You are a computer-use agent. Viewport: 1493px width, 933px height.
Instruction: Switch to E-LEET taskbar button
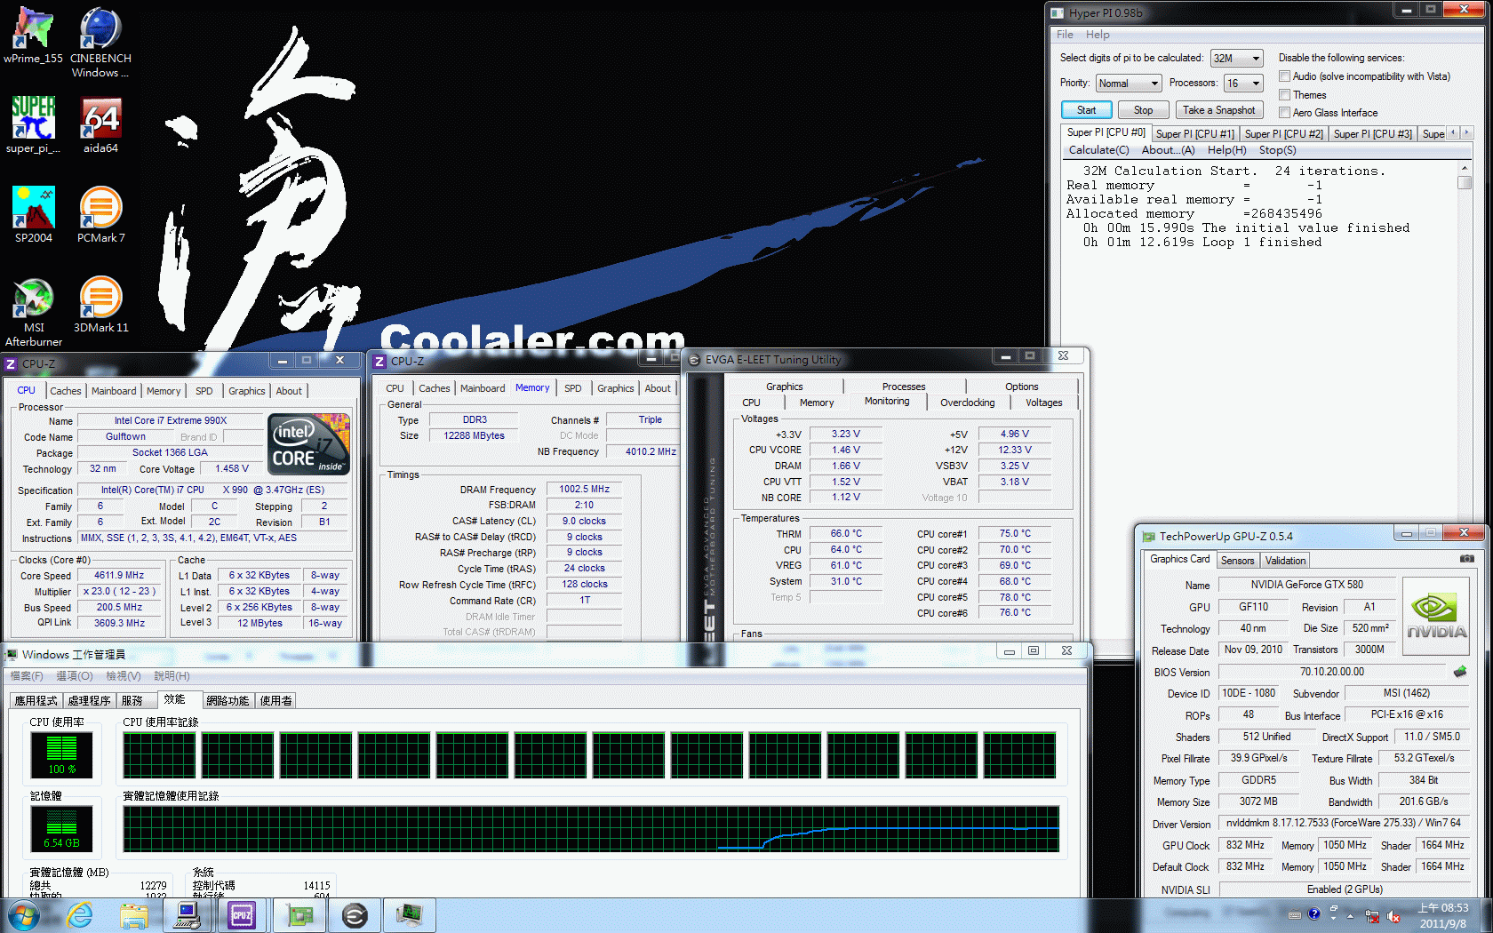tap(355, 915)
